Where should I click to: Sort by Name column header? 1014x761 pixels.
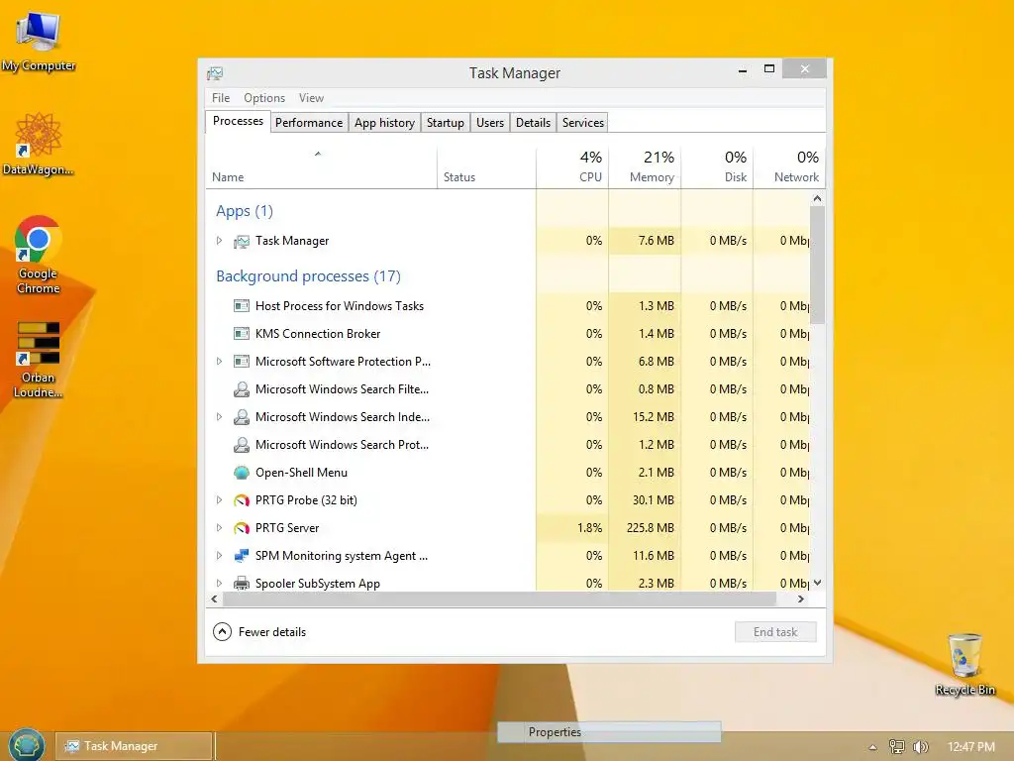(321, 168)
